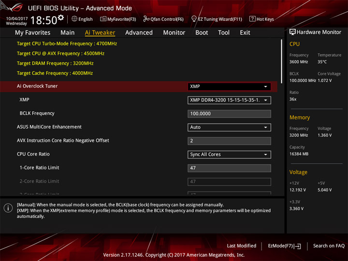Open the Monitor tab

174,33
